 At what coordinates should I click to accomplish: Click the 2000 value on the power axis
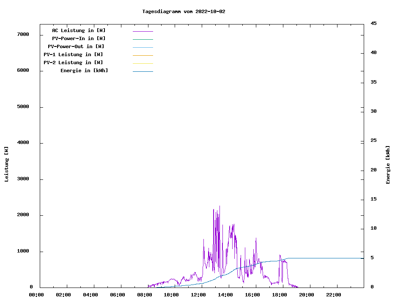coord(23,215)
